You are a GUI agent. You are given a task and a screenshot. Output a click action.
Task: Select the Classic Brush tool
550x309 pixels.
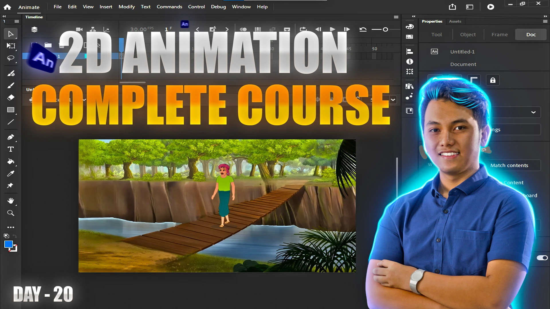pos(11,86)
